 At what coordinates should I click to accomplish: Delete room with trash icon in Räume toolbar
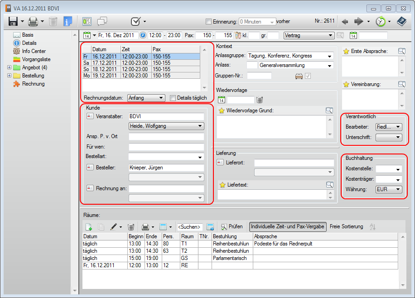131,226
